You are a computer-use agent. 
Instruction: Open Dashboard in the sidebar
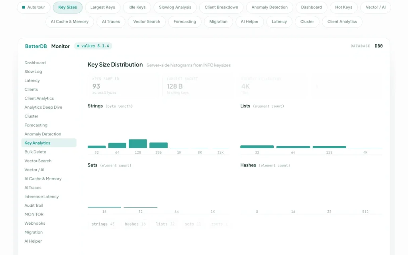[49, 63]
